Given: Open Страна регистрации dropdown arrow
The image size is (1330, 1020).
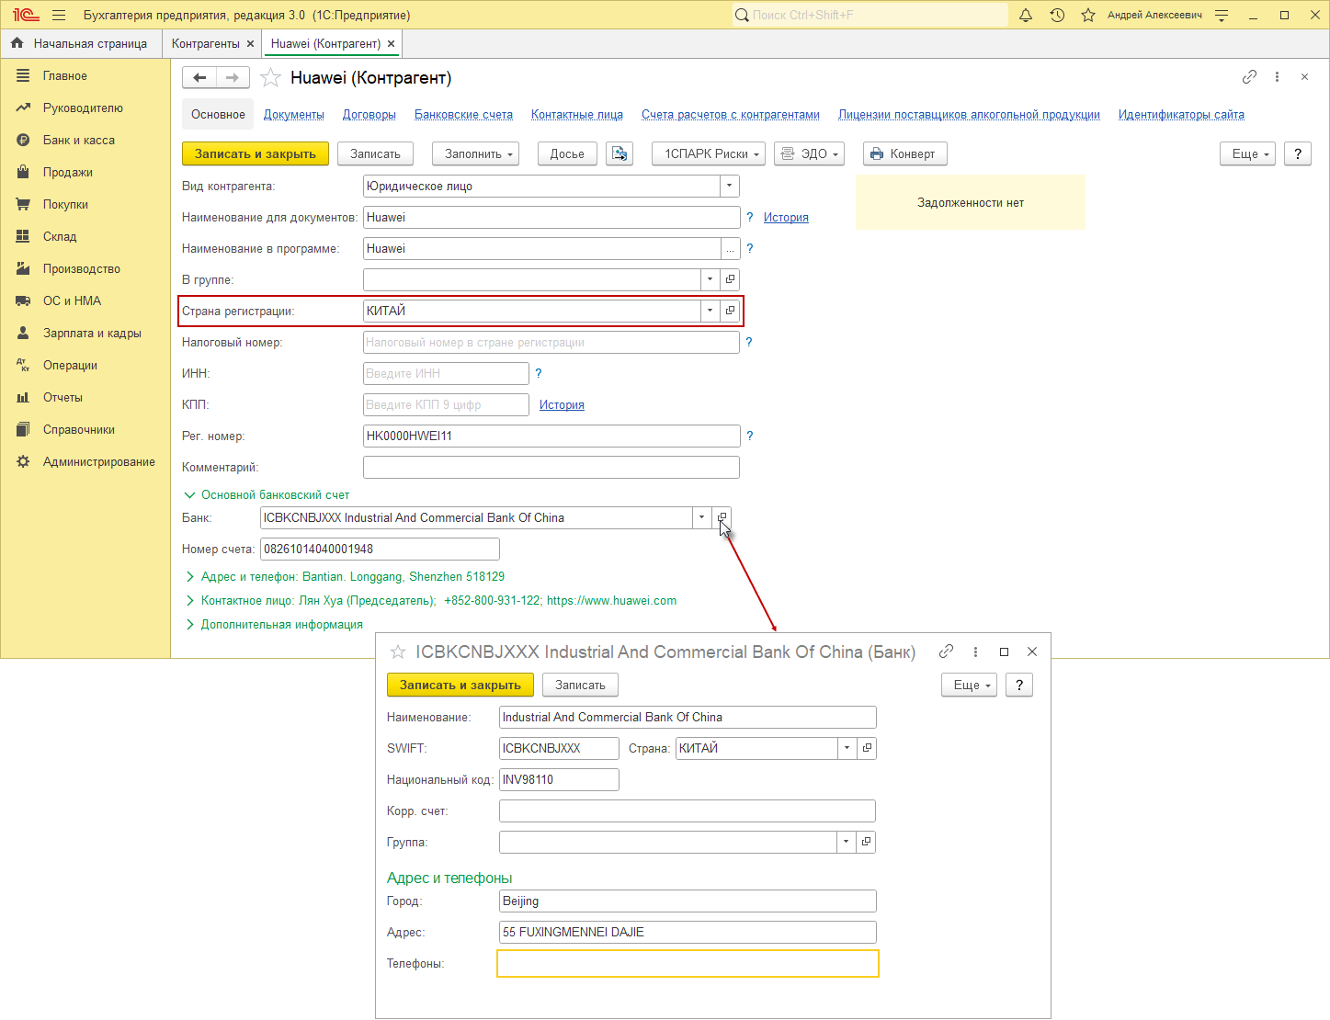Looking at the screenshot, I should [710, 311].
